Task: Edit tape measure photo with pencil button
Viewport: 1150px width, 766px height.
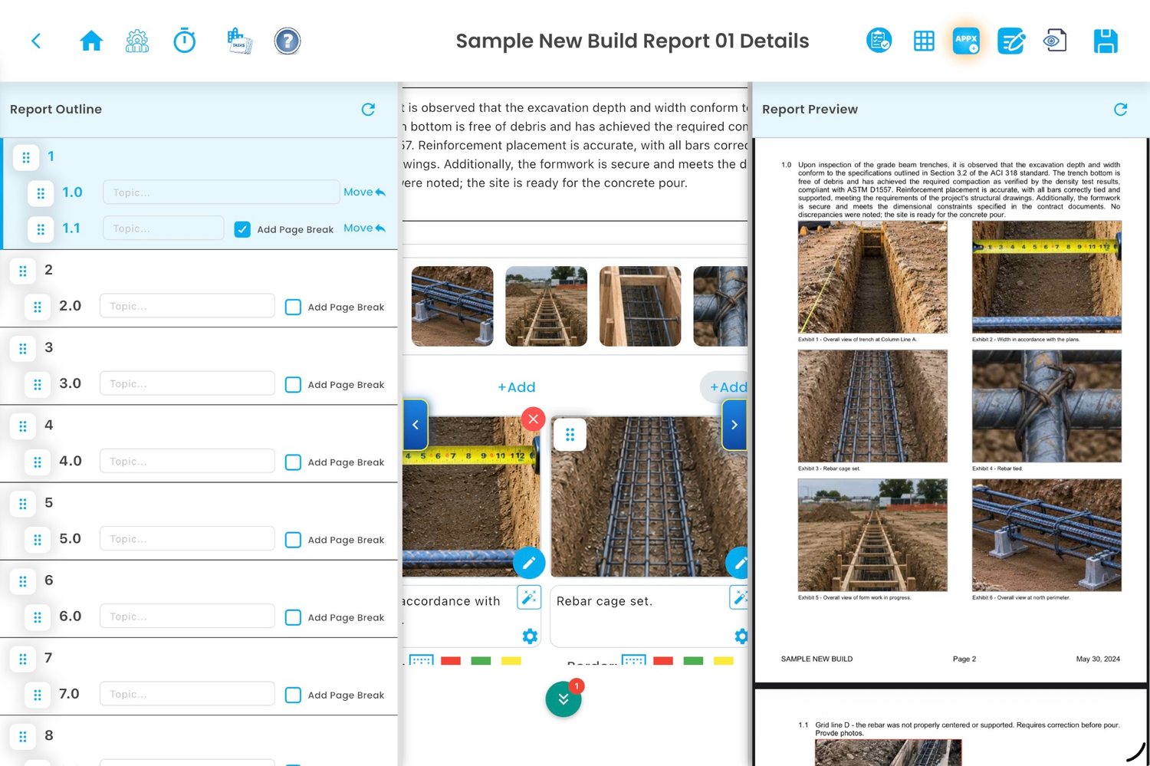Action: click(x=529, y=563)
